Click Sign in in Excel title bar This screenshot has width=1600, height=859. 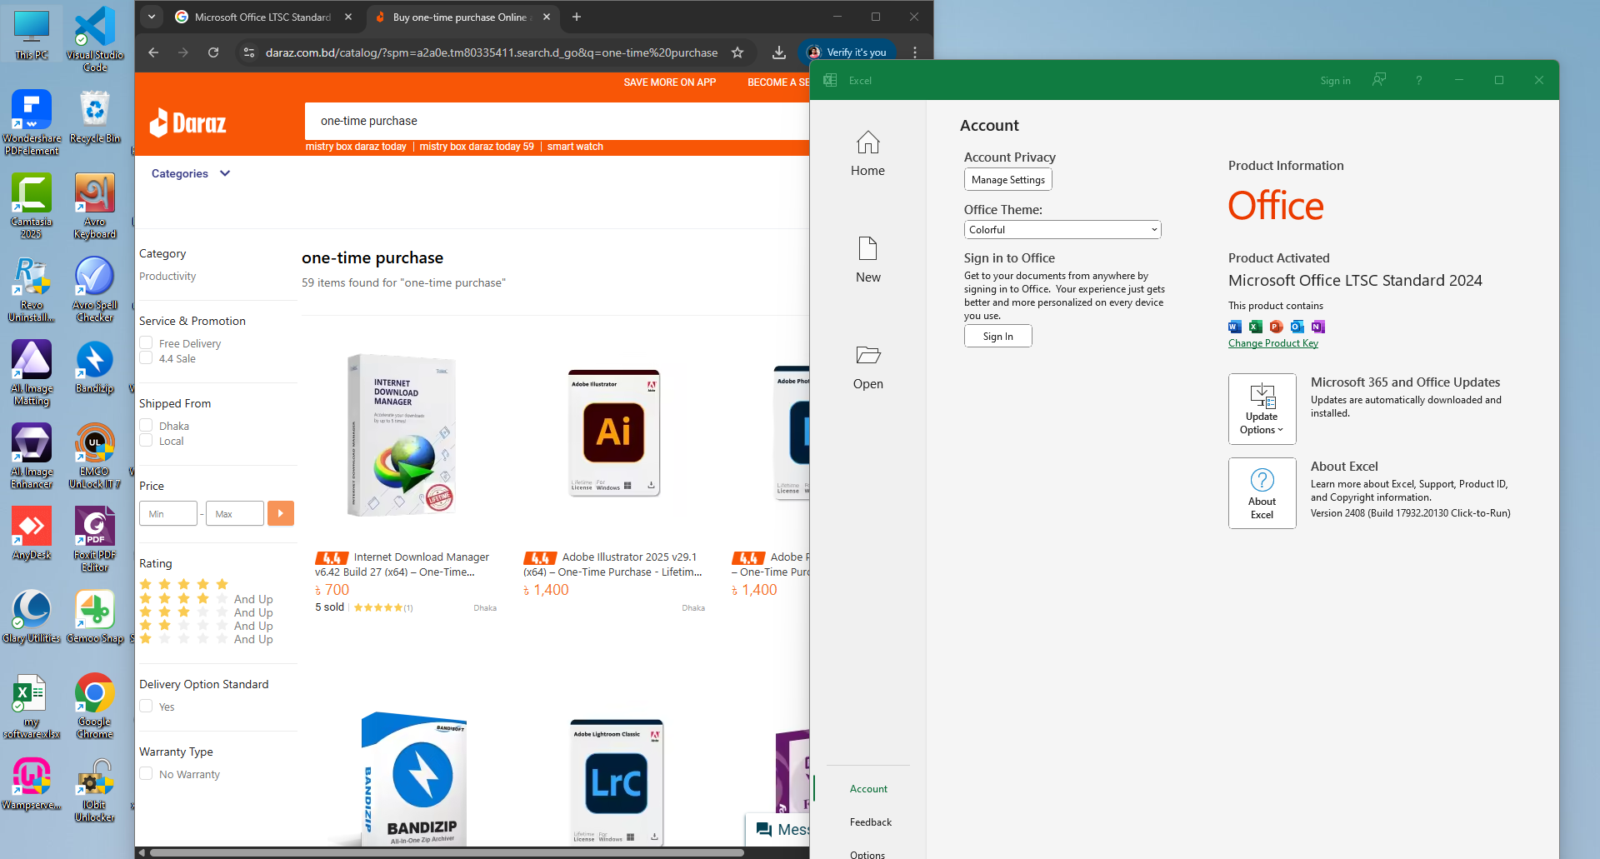coord(1335,81)
